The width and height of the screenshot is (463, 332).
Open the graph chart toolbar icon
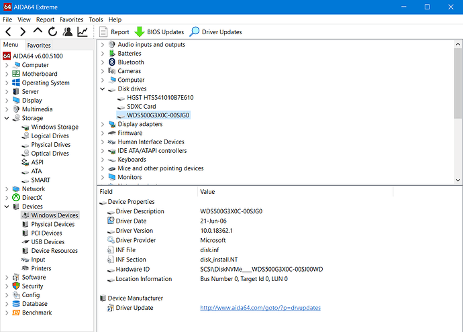83,32
